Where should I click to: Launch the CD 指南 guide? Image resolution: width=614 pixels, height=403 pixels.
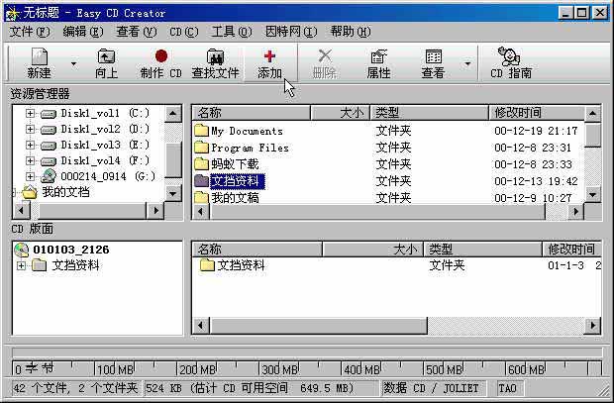[511, 63]
